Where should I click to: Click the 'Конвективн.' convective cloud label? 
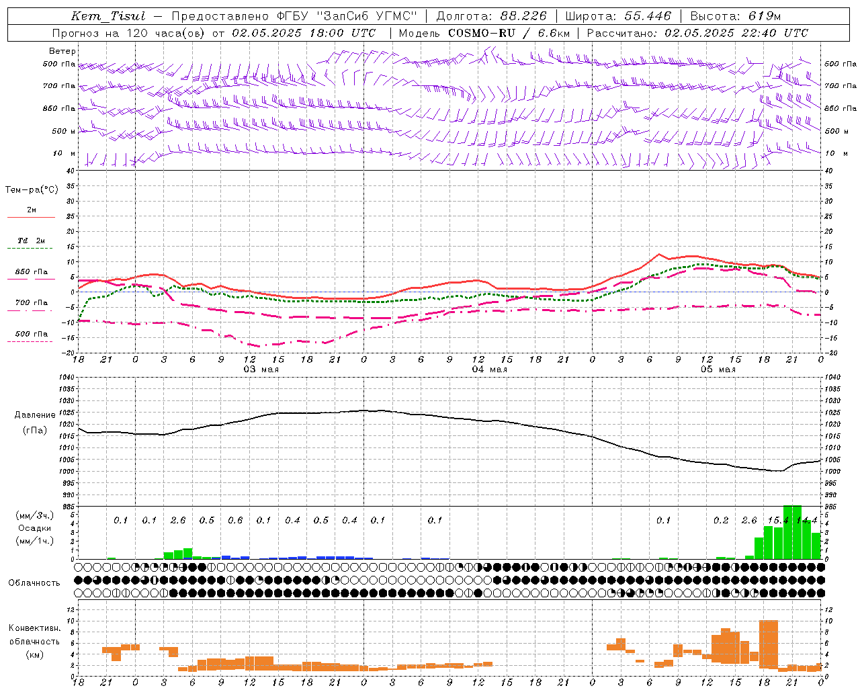pyautogui.click(x=34, y=628)
